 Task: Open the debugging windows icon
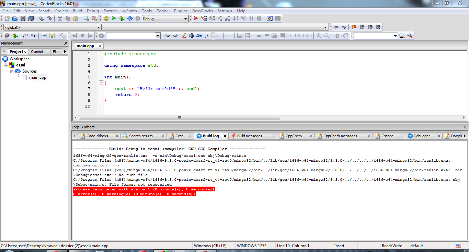[270, 18]
